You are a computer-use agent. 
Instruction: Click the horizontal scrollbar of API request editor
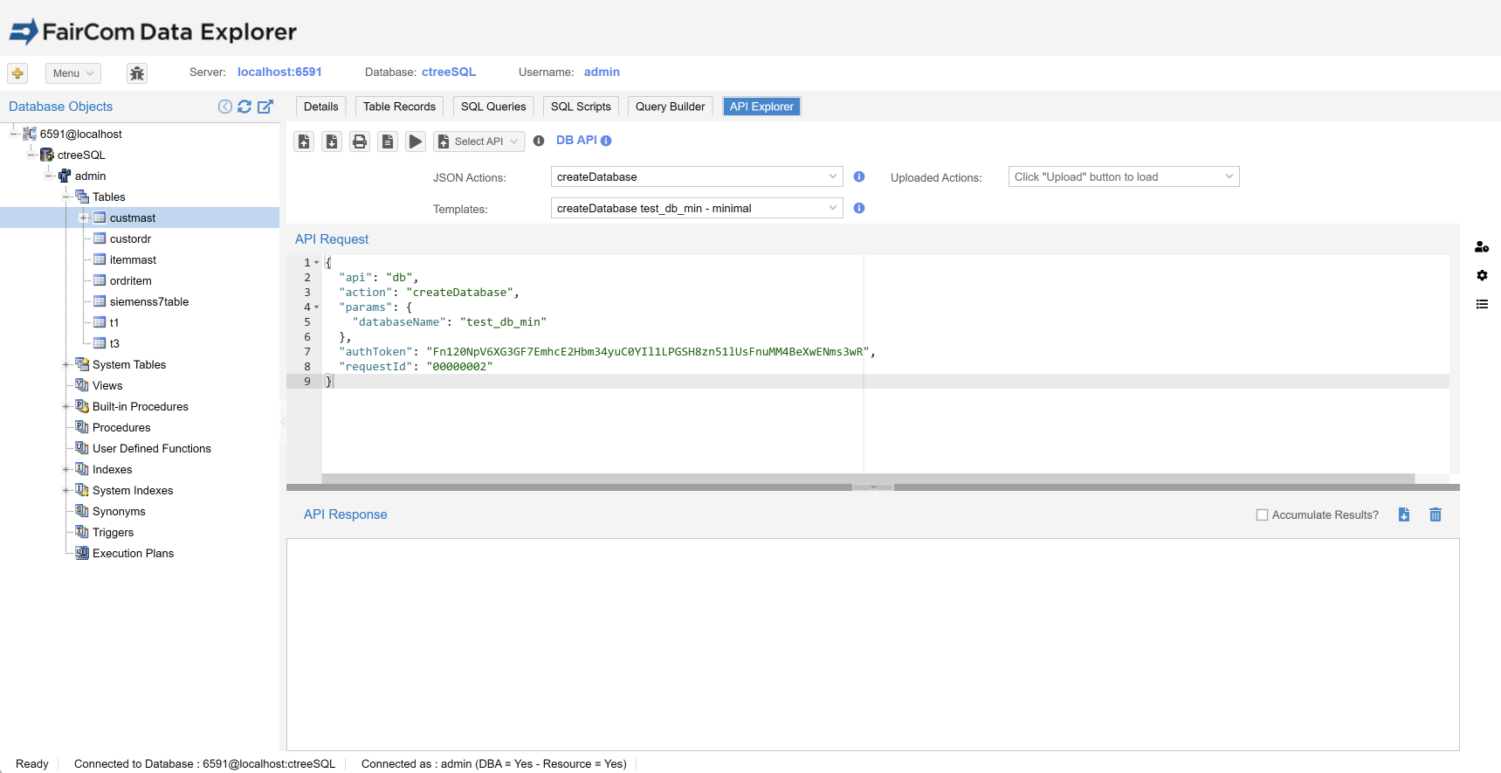[x=868, y=479]
